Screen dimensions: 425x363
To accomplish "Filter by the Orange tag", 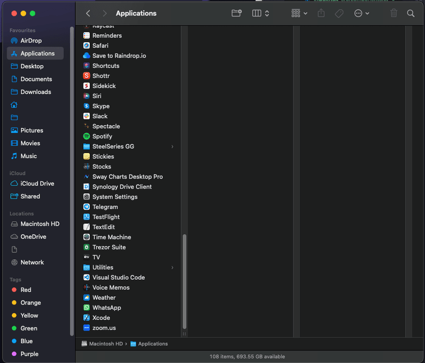I will tap(35, 302).
